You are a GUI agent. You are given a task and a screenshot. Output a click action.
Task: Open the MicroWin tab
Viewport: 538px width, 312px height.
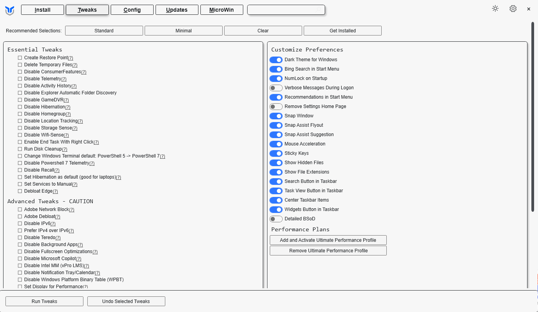pyautogui.click(x=222, y=10)
